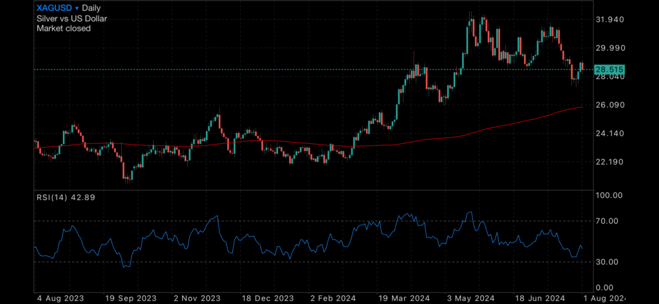Select the 'Silver vs US Dollar' description

point(72,19)
